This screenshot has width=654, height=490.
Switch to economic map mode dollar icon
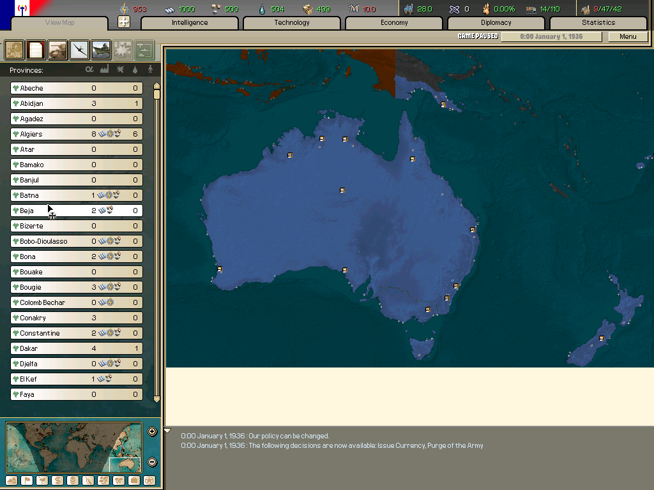57,480
